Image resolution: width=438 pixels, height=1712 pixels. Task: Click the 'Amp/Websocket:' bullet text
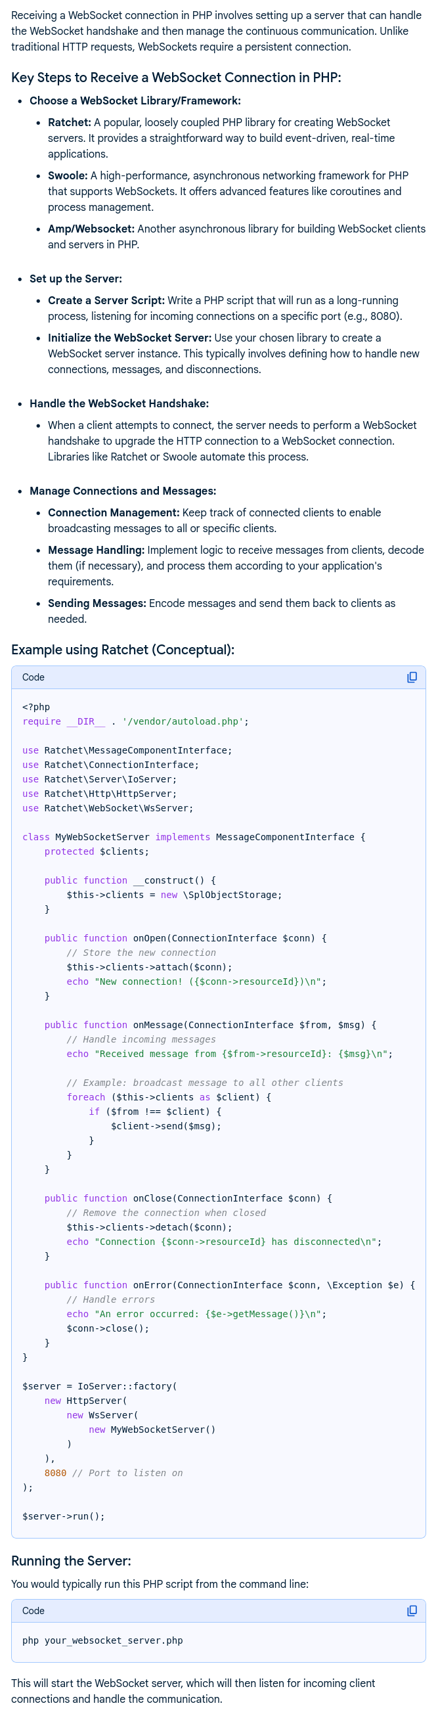(x=91, y=229)
